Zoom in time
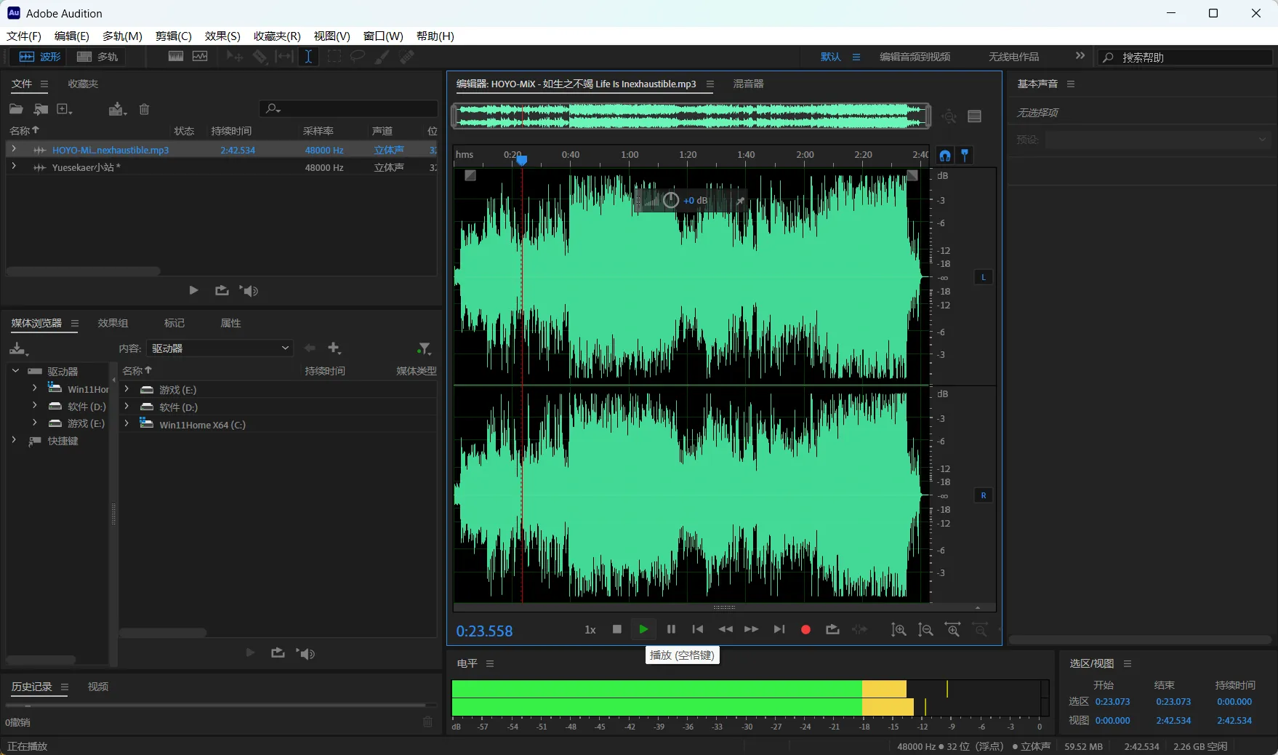Viewport: 1278px width, 755px height. point(953,630)
